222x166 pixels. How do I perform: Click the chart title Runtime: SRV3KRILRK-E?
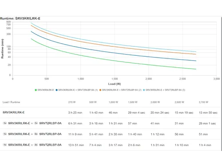pos(20,19)
